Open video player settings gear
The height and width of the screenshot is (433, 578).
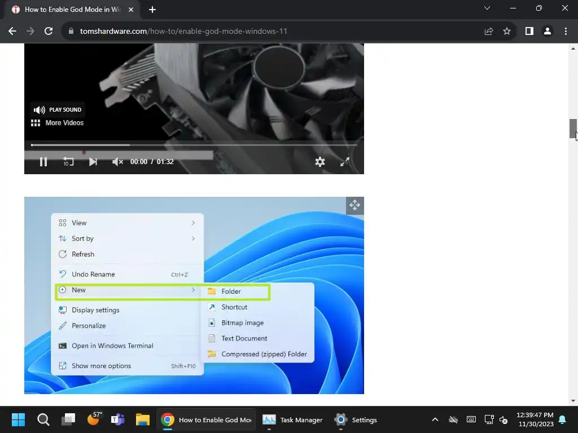pyautogui.click(x=320, y=162)
